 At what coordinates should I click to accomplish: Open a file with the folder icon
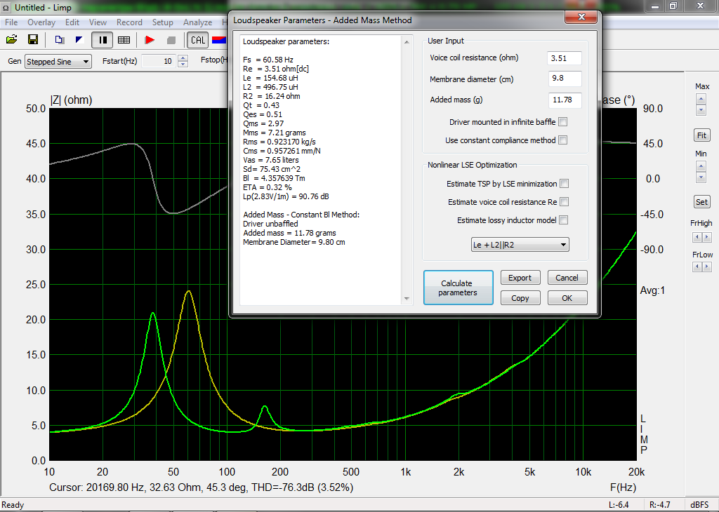pos(11,40)
